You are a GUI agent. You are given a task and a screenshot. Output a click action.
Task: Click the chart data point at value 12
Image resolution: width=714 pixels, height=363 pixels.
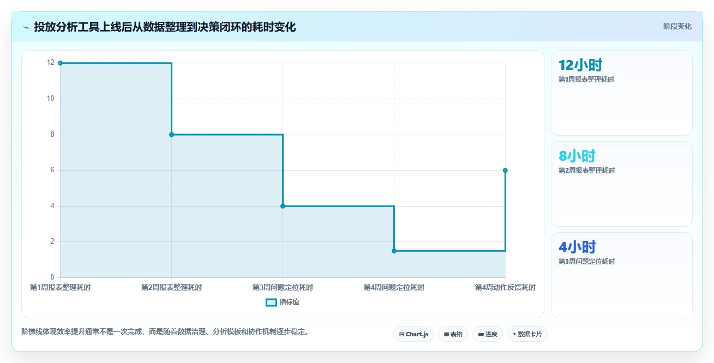pos(60,63)
